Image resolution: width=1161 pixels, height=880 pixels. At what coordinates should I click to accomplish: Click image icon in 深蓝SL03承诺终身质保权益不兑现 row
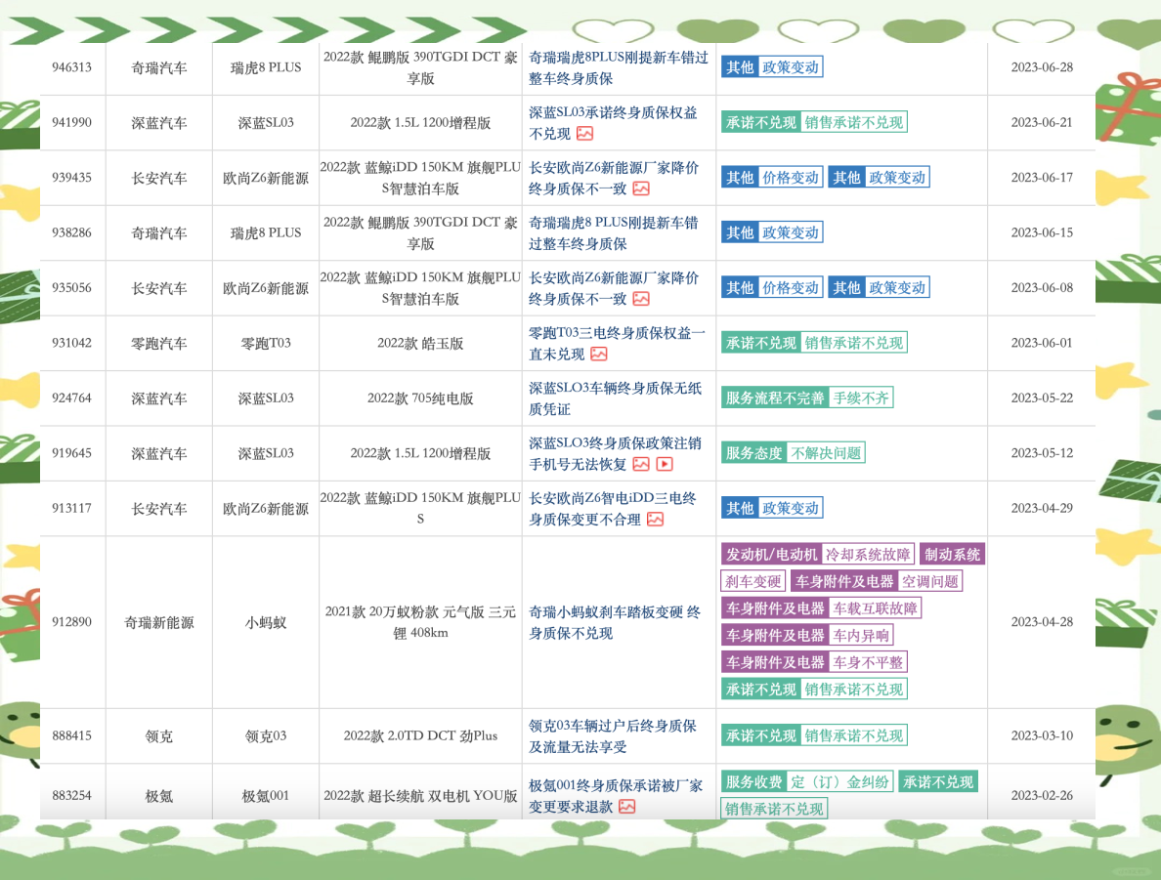pos(585,133)
